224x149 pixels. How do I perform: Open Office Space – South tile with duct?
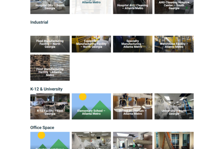click(x=133, y=140)
